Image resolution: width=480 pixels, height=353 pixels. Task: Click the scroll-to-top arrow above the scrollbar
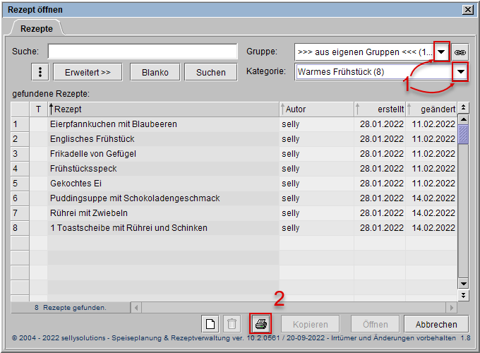point(464,108)
